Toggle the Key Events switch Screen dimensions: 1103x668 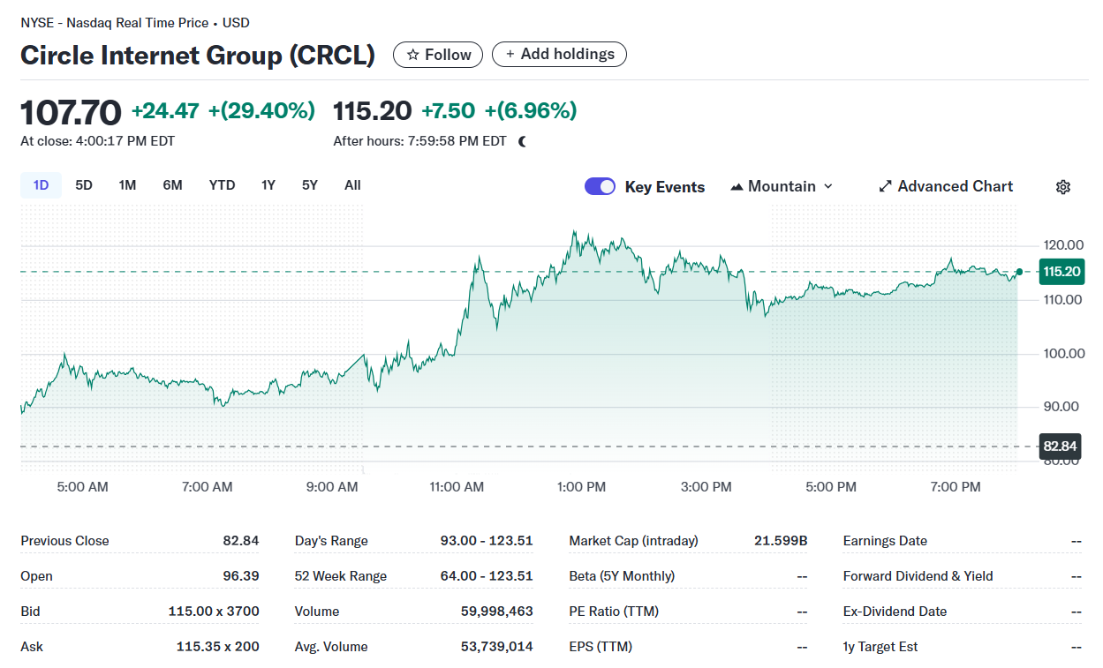click(x=600, y=186)
